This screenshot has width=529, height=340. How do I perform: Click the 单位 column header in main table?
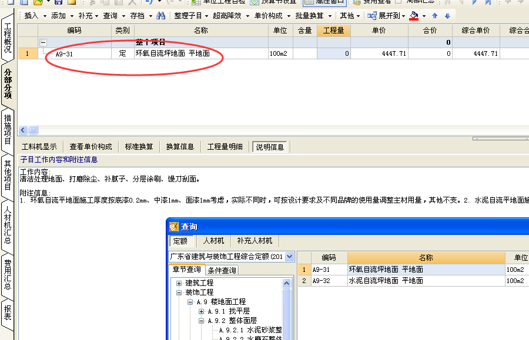pos(281,31)
